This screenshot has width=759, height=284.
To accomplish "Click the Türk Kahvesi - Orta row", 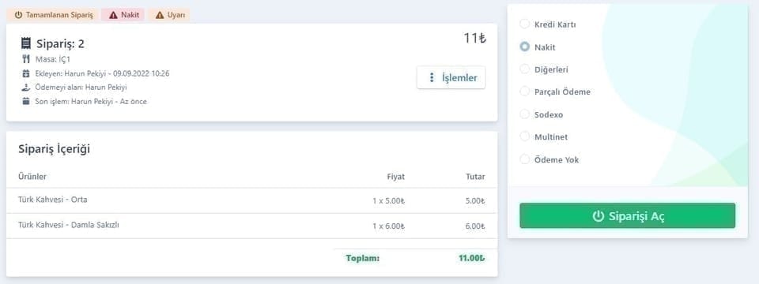I will [x=251, y=200].
